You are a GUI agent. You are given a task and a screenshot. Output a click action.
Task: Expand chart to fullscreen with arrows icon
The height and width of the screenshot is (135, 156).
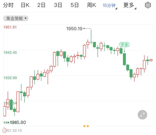(x=142, y=115)
